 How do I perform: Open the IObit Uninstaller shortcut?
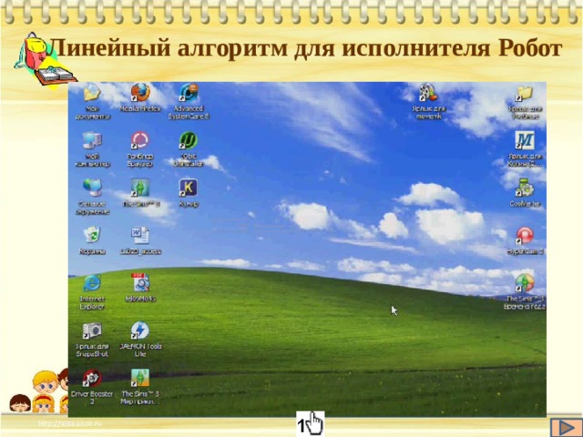click(189, 140)
